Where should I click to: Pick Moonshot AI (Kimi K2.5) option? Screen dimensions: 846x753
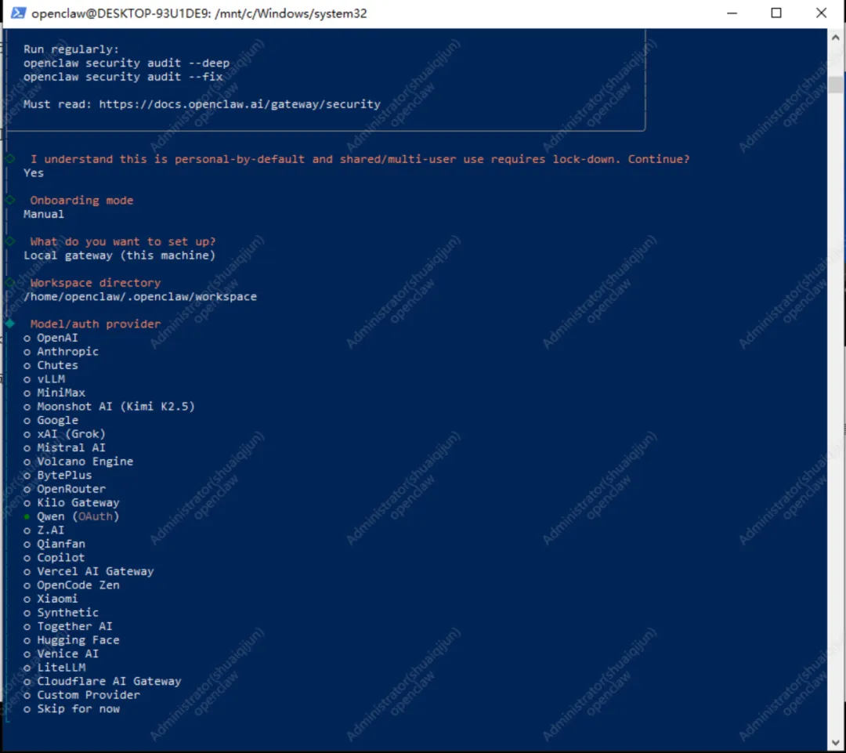pyautogui.click(x=110, y=407)
